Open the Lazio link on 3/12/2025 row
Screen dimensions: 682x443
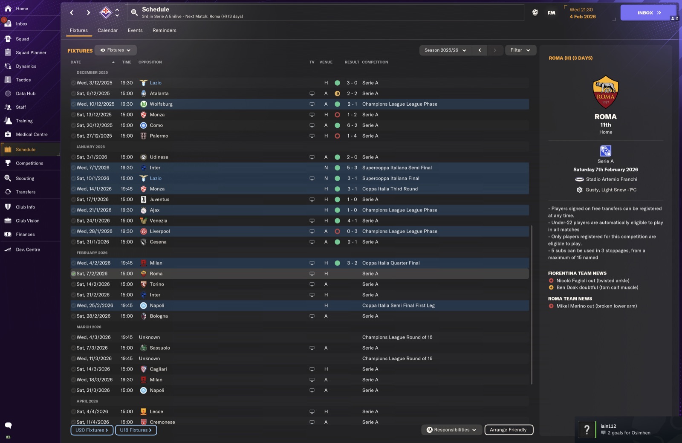pyautogui.click(x=156, y=83)
